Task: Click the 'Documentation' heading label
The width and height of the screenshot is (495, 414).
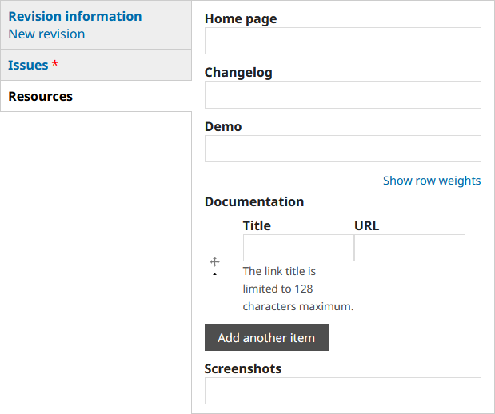Action: pyautogui.click(x=254, y=201)
